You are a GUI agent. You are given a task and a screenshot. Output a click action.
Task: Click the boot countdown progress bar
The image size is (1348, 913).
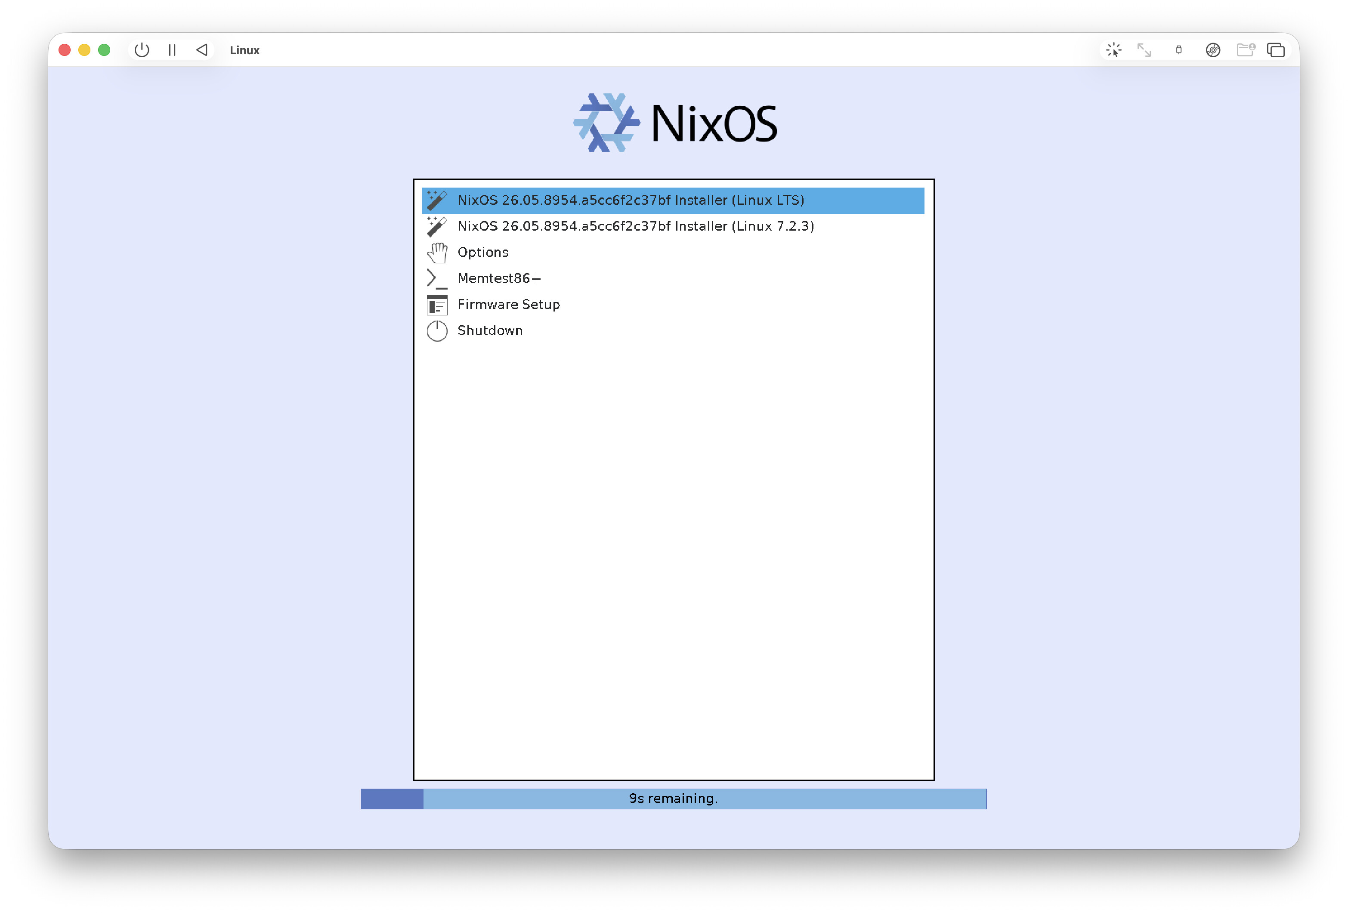674,798
